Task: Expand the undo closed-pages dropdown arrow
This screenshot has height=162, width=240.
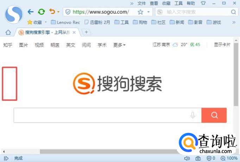Action: tap(58, 12)
